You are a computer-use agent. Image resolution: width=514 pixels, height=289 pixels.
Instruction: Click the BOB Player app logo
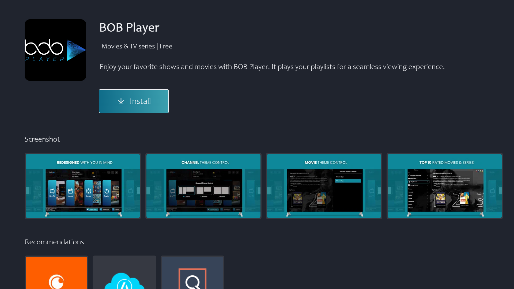55,50
